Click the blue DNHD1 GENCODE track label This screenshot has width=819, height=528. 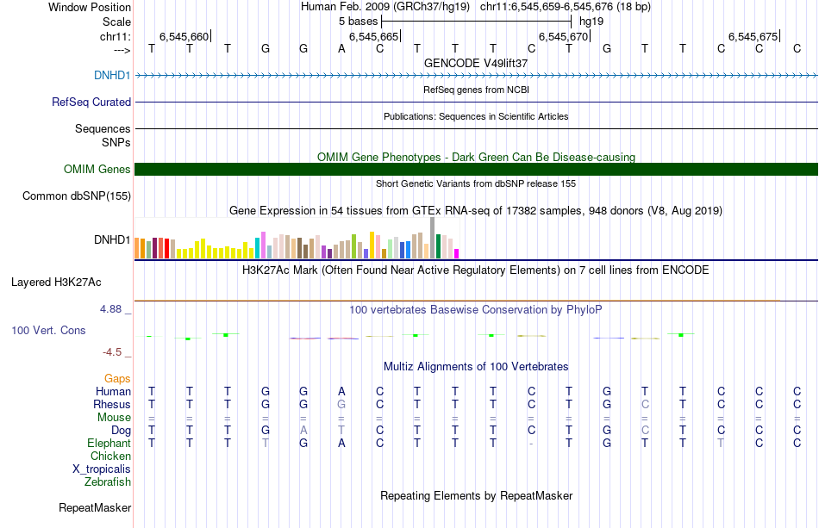click(x=112, y=76)
